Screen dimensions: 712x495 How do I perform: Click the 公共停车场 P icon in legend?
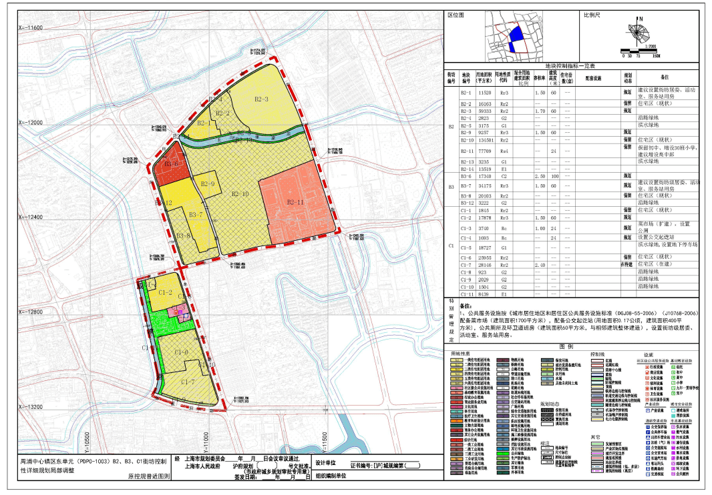pyautogui.click(x=648, y=432)
